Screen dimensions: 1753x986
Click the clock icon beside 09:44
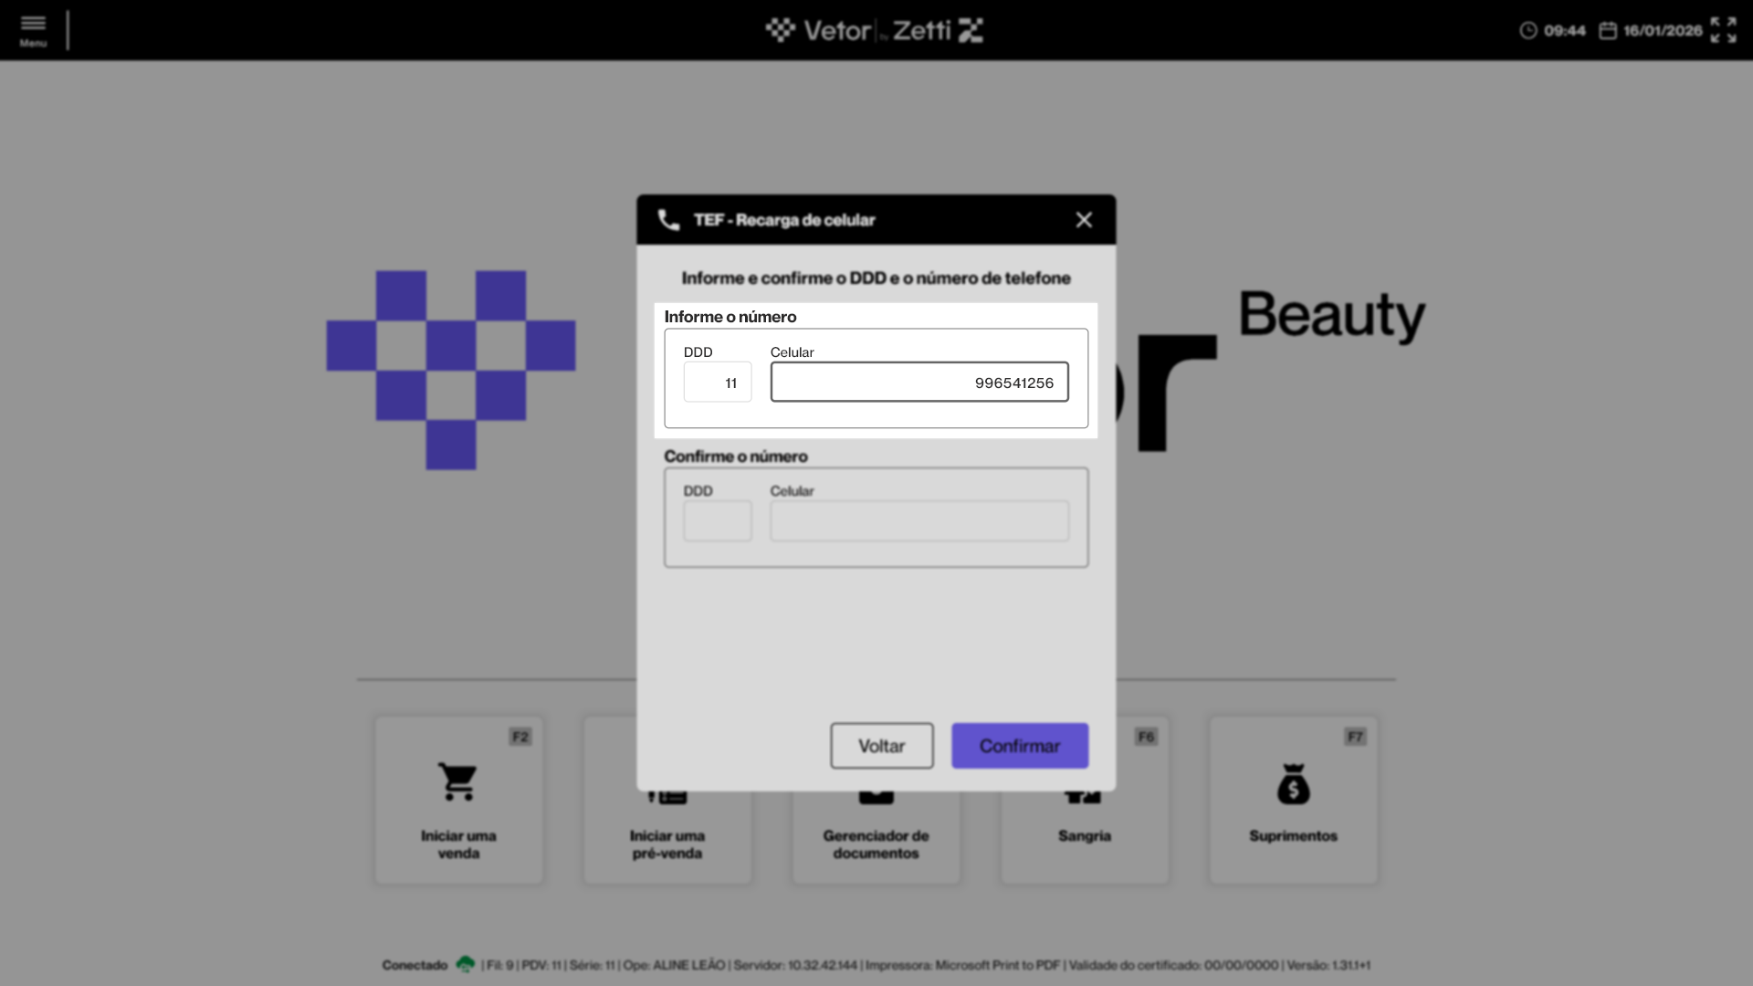coord(1527,31)
